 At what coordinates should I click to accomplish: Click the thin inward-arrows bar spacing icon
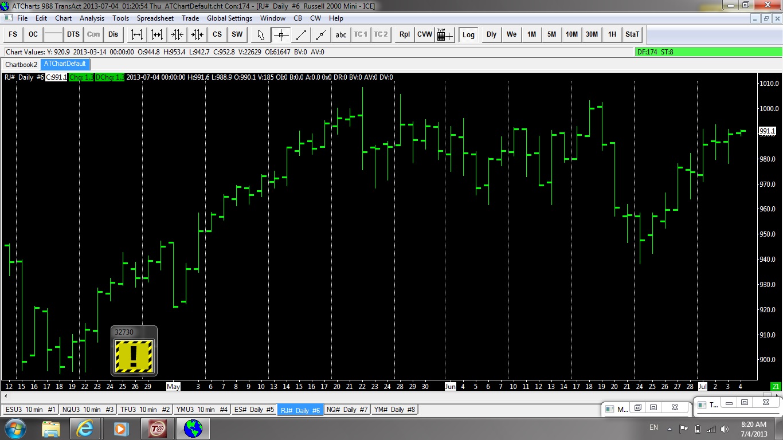[x=177, y=34]
